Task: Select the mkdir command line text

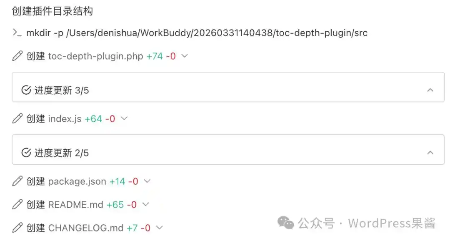Action: 196,33
